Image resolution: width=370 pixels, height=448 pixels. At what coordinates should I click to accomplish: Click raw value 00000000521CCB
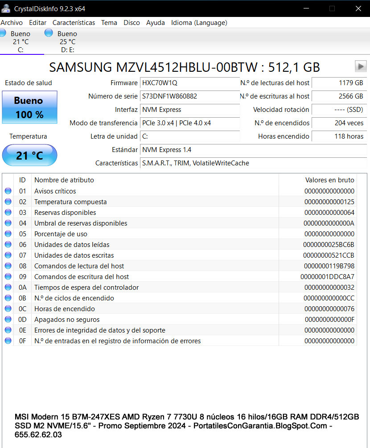pos(329,255)
